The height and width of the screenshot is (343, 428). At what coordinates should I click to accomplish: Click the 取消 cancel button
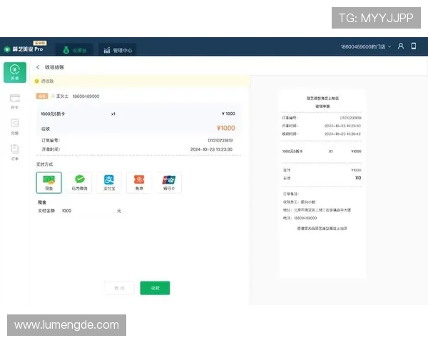point(119,288)
